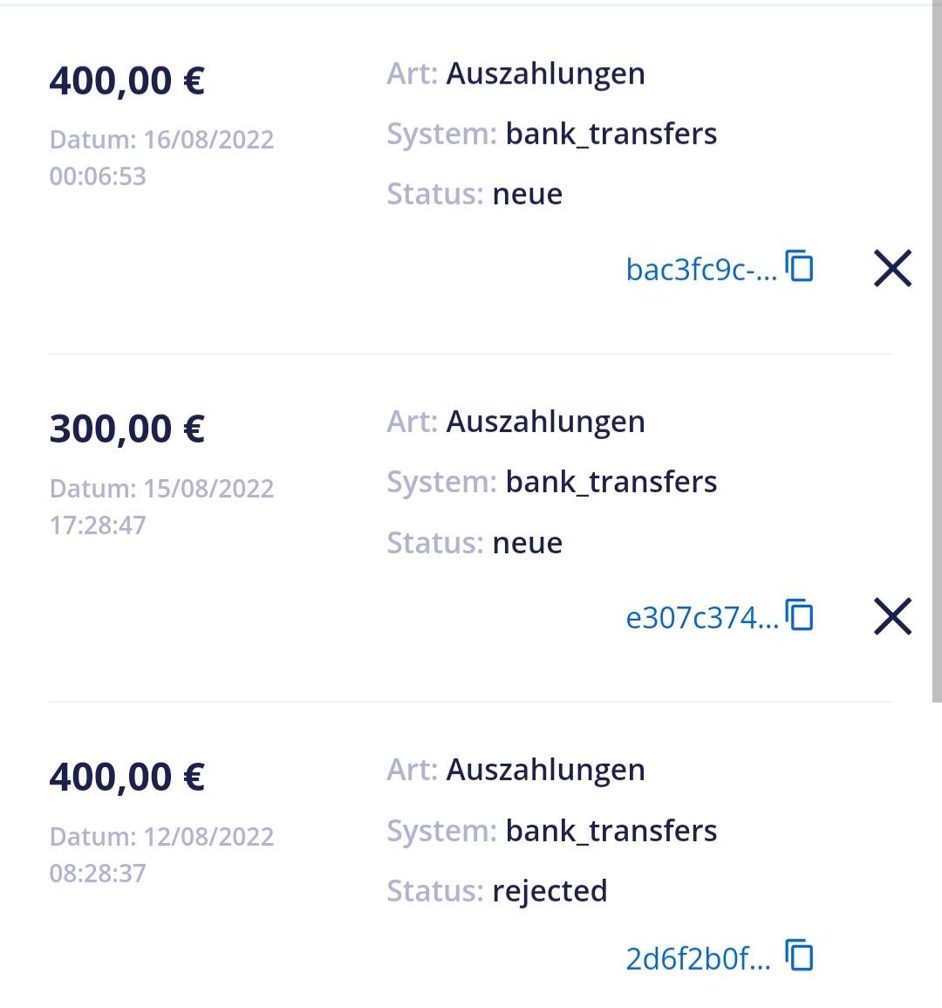Click the rejected status text
942x1008 pixels.
coord(549,891)
